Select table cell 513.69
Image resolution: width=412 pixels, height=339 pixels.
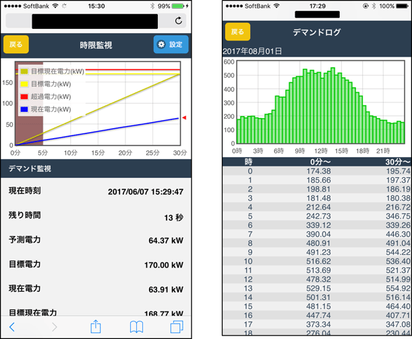tap(318, 270)
